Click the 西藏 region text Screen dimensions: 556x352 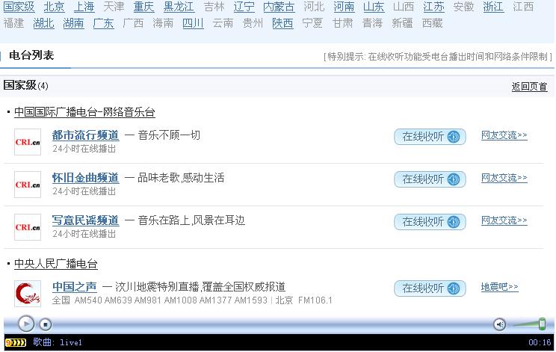(x=432, y=23)
